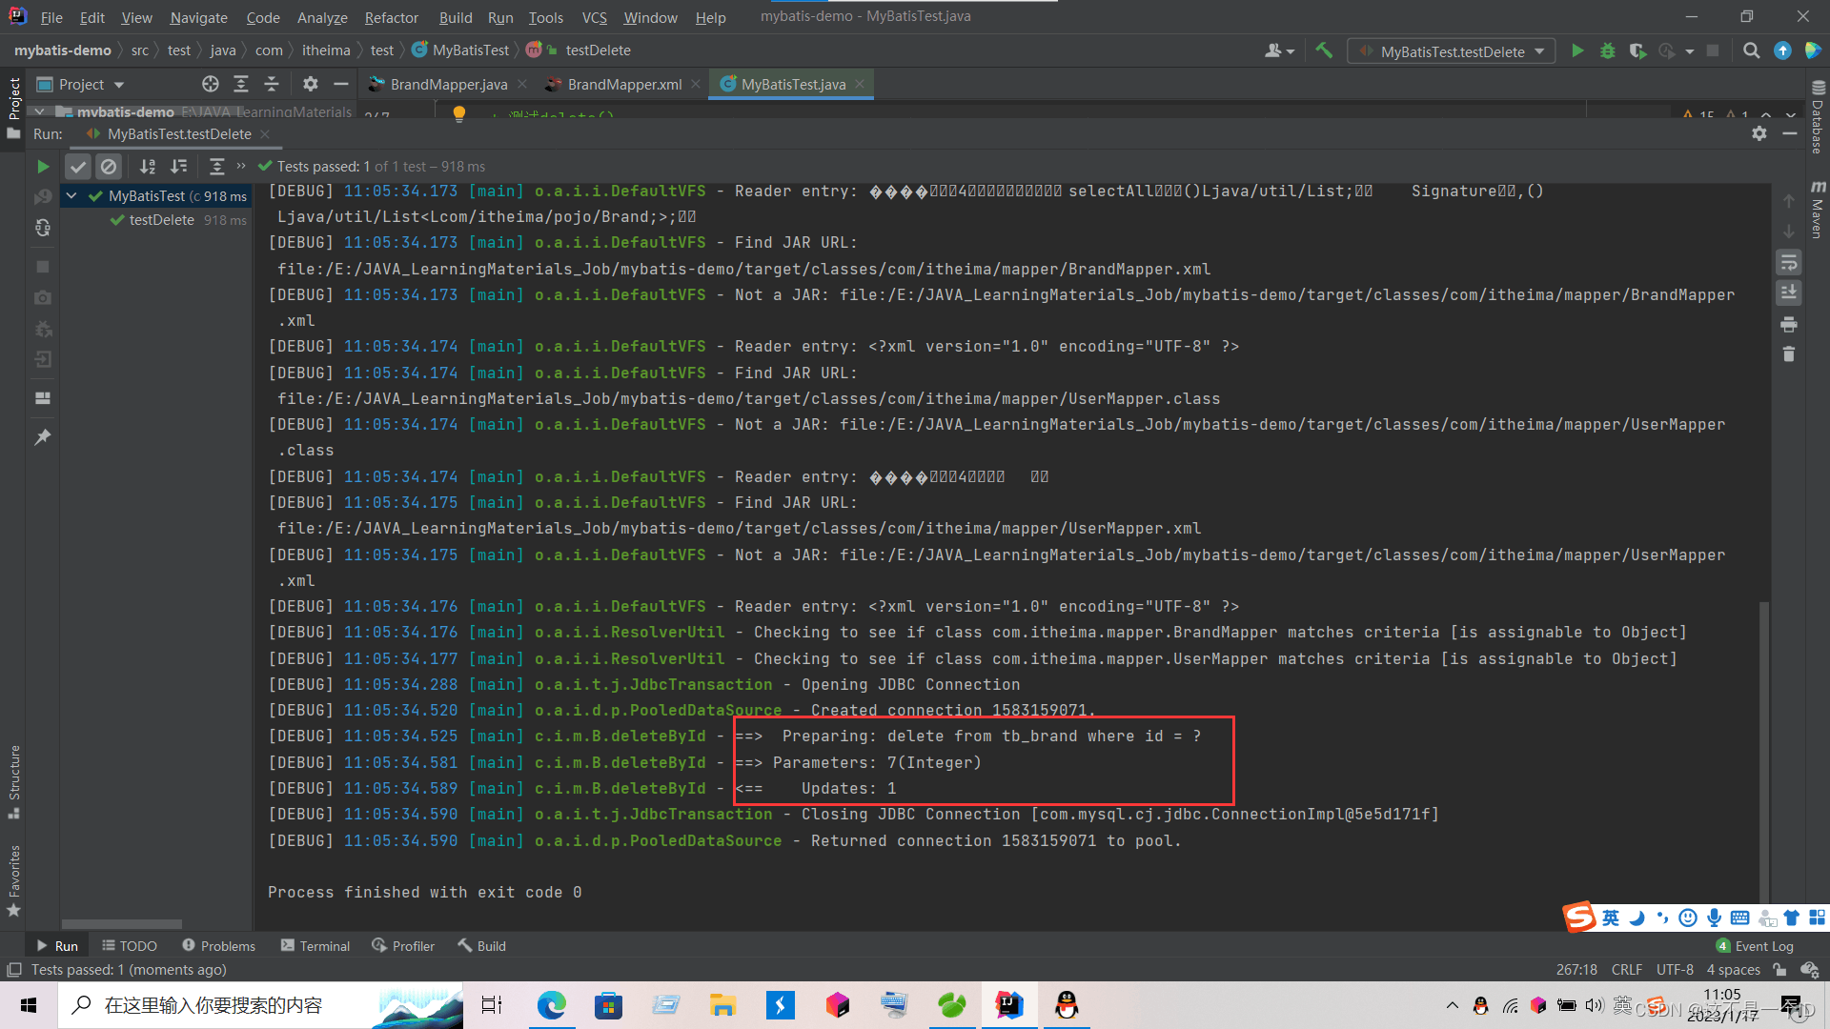Click the Restore Layout icon in Run sidebar
Image resolution: width=1830 pixels, height=1029 pixels.
click(43, 398)
